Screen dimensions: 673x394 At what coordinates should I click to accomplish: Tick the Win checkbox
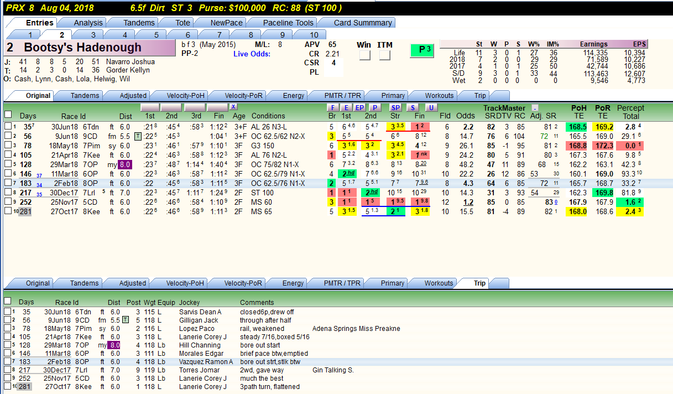pos(364,55)
